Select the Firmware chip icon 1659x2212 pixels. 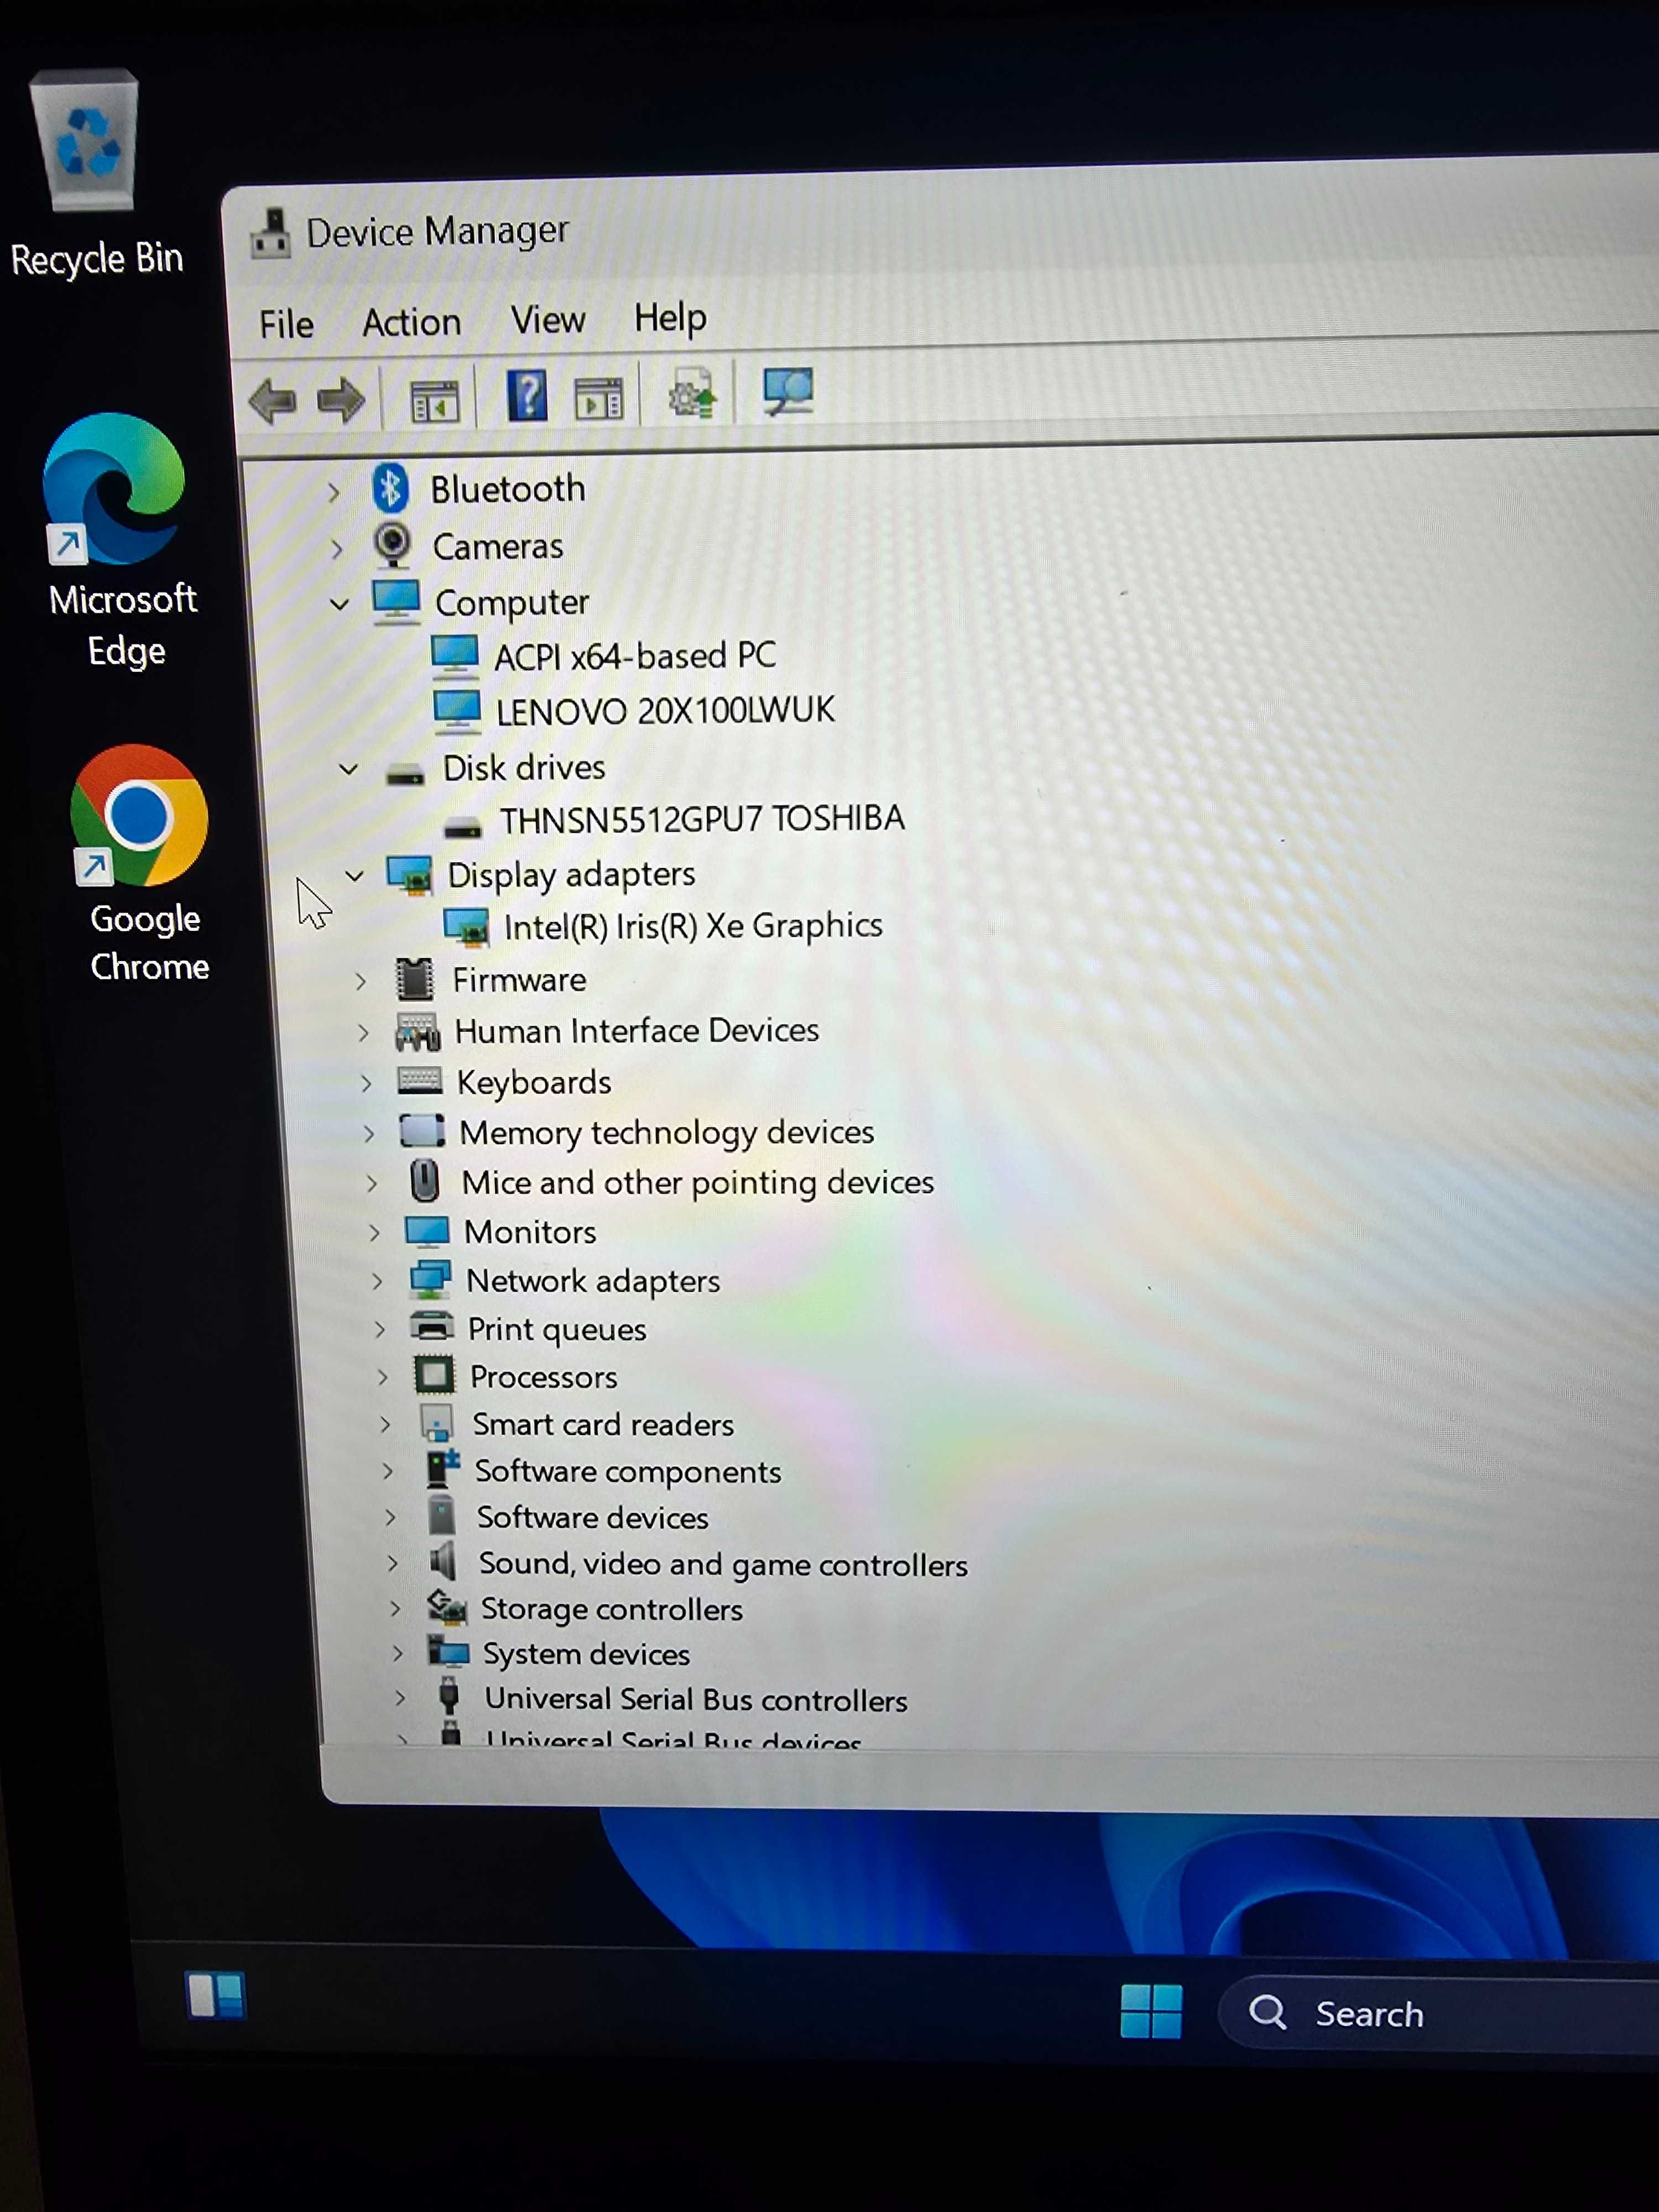pyautogui.click(x=414, y=980)
